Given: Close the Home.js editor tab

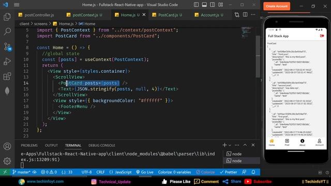Looking at the screenshot, I should click(x=144, y=14).
